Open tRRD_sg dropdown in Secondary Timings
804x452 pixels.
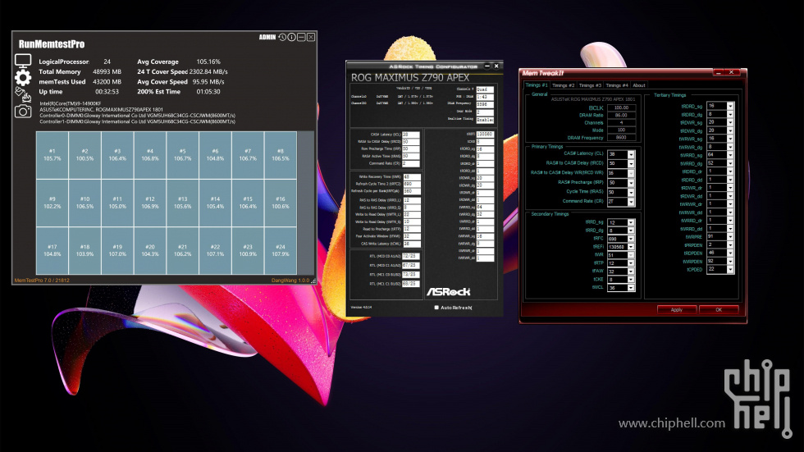click(x=631, y=222)
